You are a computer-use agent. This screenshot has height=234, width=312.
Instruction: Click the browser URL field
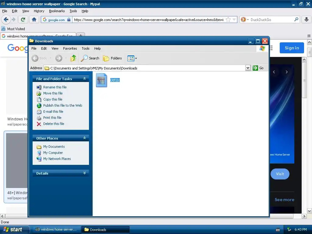[149, 19]
